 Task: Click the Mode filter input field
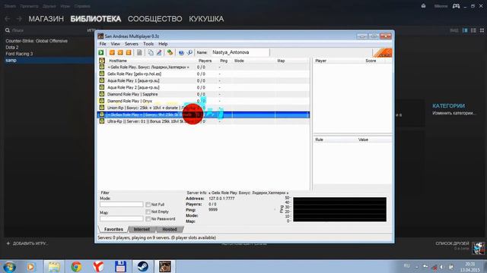coord(122,204)
